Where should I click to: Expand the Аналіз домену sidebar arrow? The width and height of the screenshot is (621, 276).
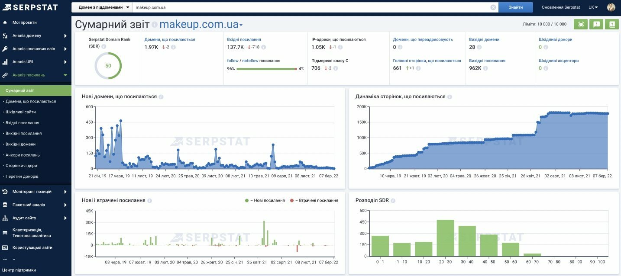tap(65, 36)
